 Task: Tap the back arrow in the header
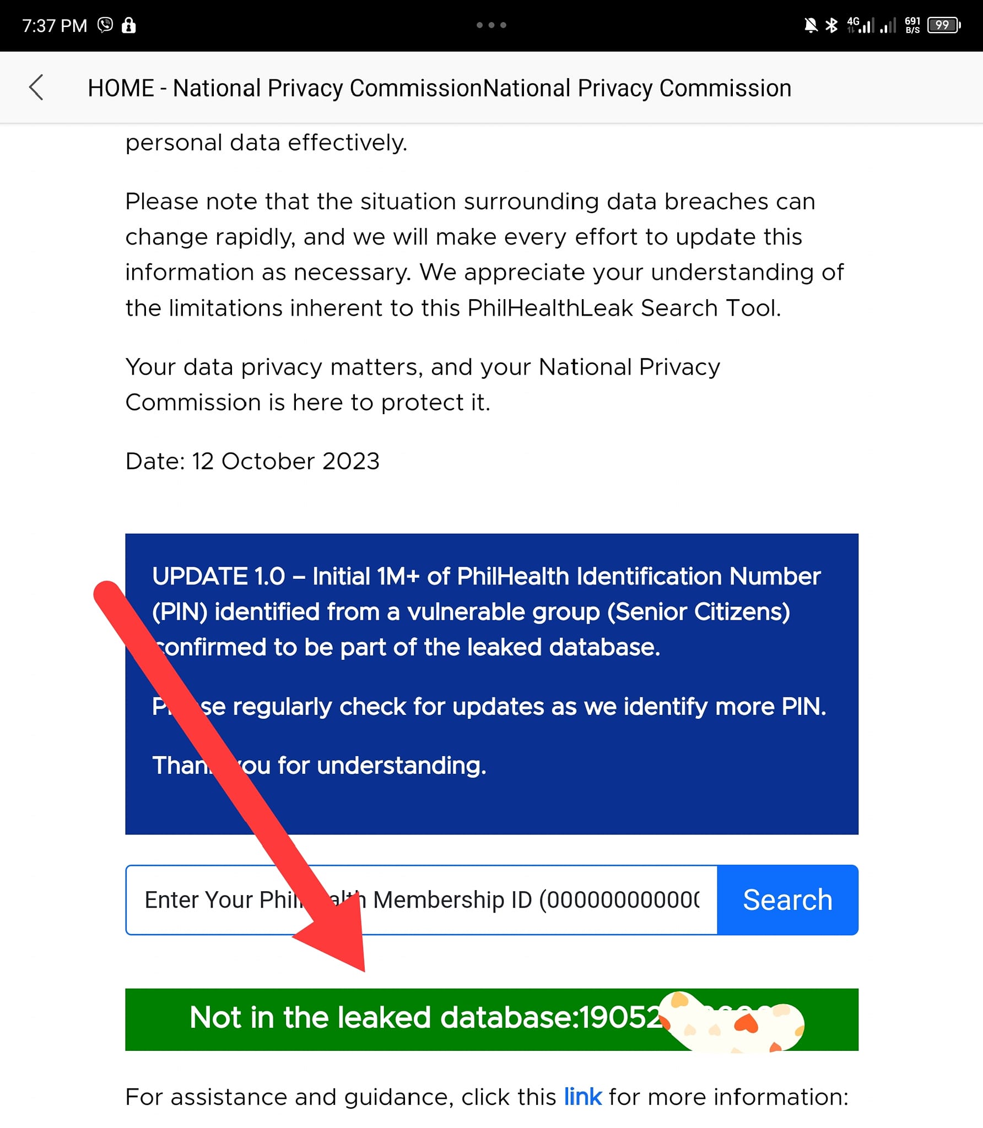click(x=36, y=88)
